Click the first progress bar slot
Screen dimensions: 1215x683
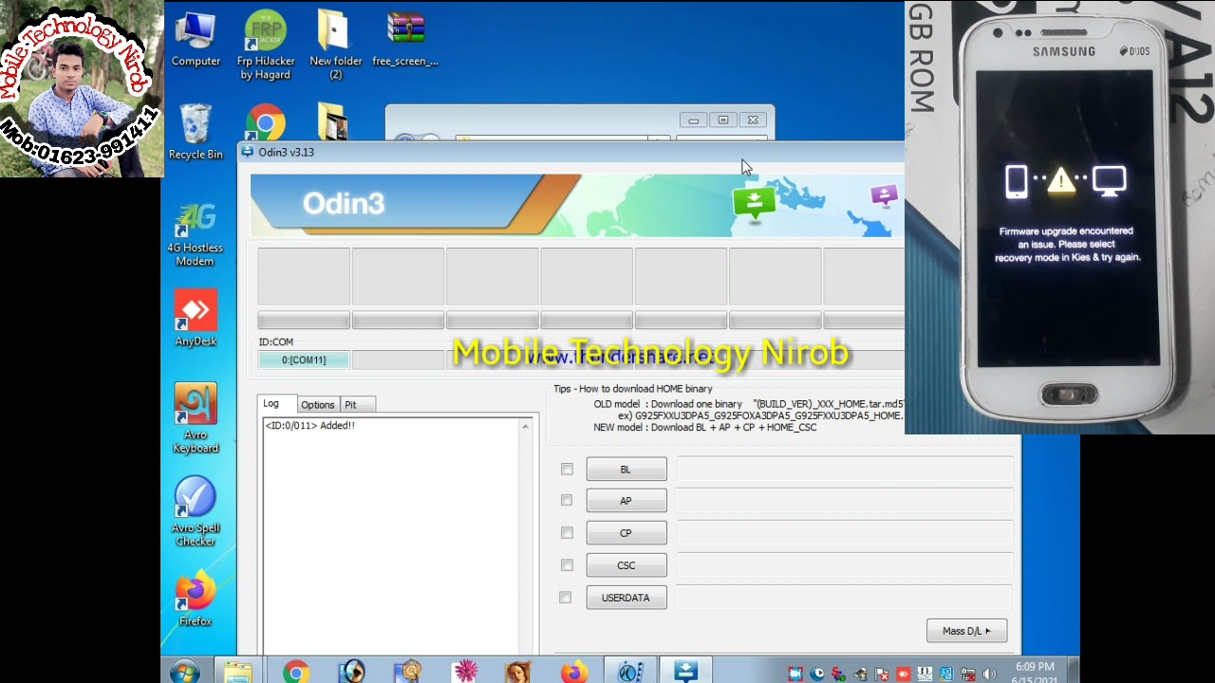click(304, 322)
